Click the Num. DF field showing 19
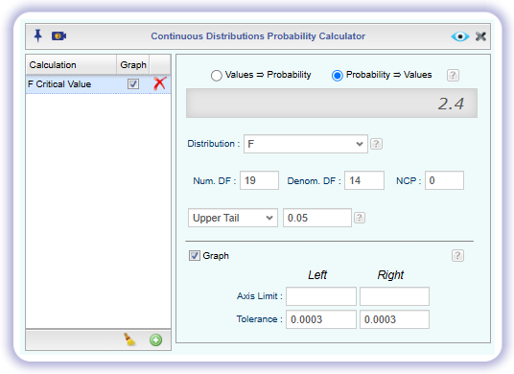Screen dimensions: 514x374 click(259, 180)
